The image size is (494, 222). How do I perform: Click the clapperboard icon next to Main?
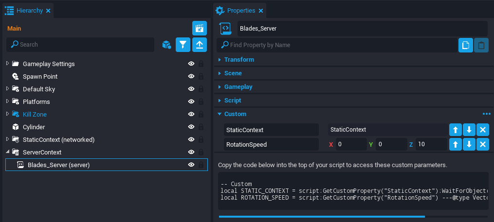[200, 28]
